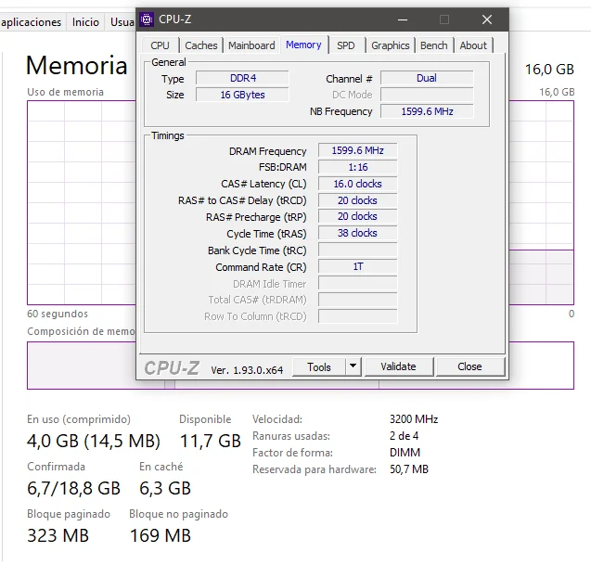Click the FSB:DRAM 1:16 value
The height and width of the screenshot is (565, 591).
click(358, 167)
